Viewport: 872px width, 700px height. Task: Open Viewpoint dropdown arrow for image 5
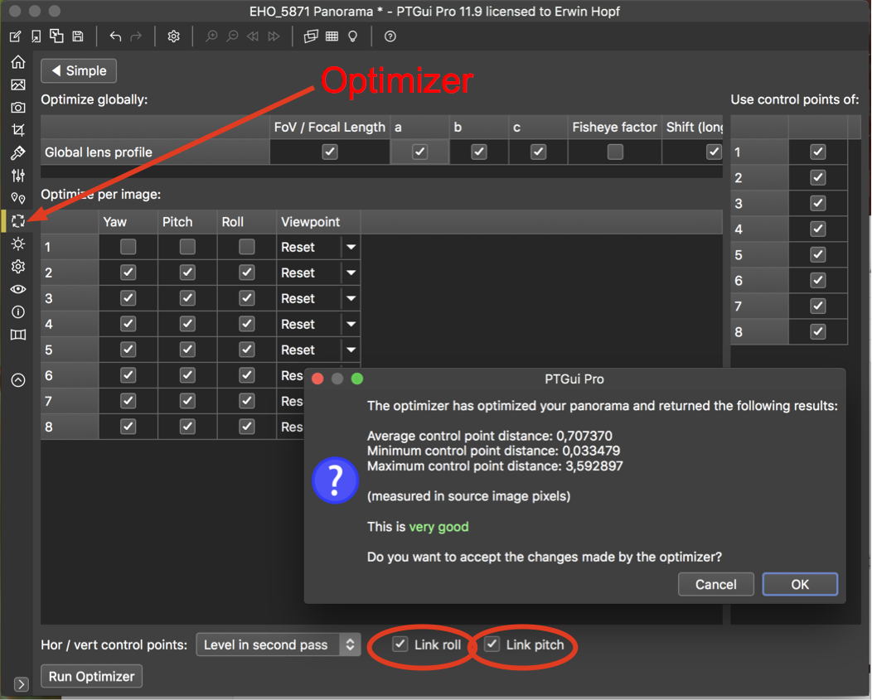(351, 350)
